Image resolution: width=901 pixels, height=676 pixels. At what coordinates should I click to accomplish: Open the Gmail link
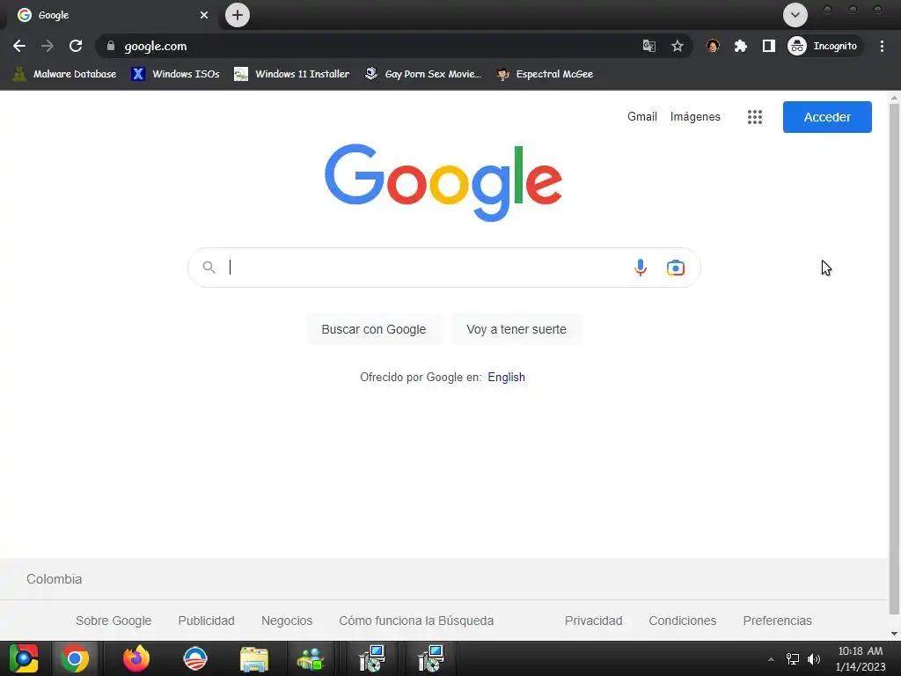[x=641, y=117]
